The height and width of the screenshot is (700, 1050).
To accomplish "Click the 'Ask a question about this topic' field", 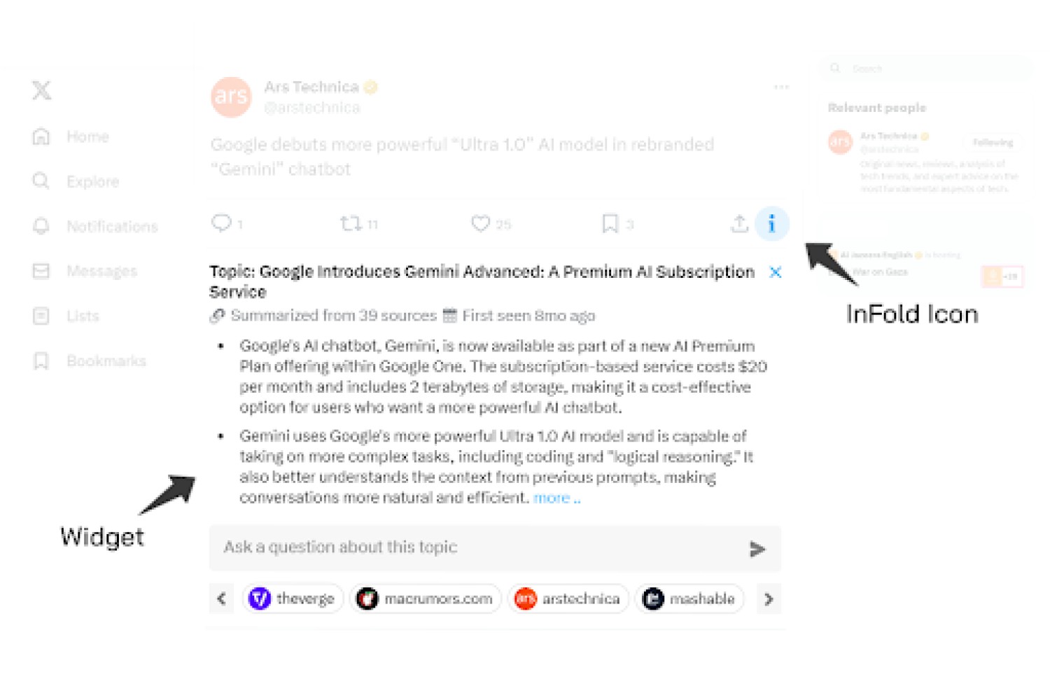I will coord(495,548).
